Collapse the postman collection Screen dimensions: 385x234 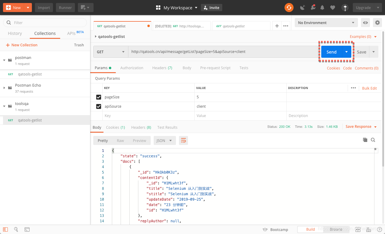click(x=4, y=60)
